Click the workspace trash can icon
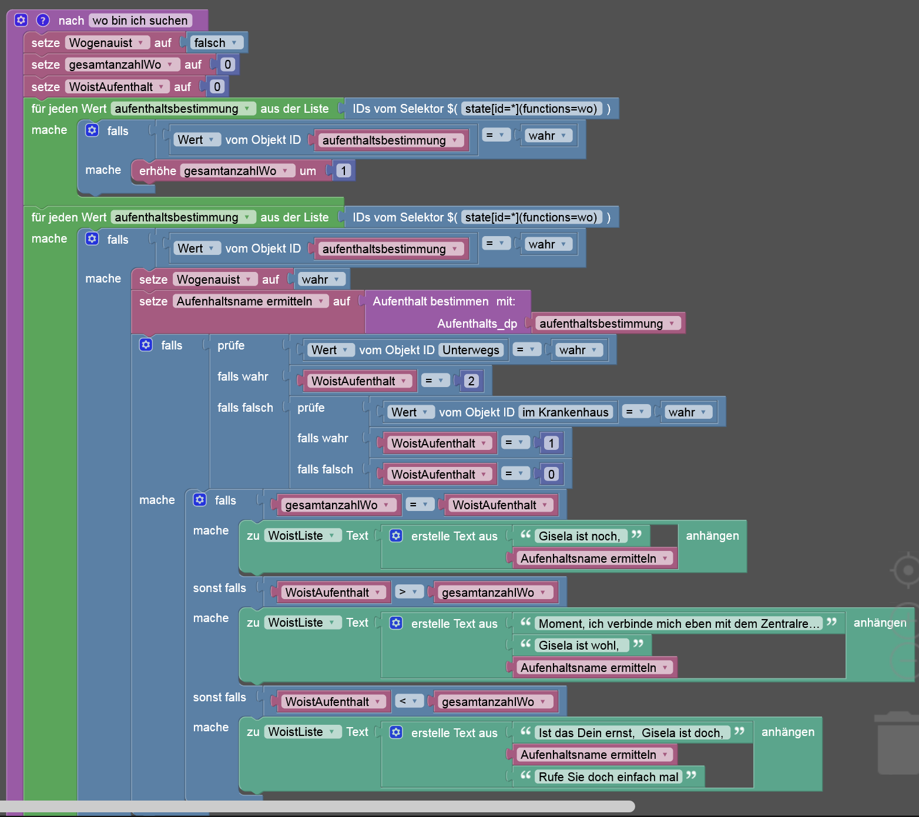The height and width of the screenshot is (817, 919). coord(897,743)
